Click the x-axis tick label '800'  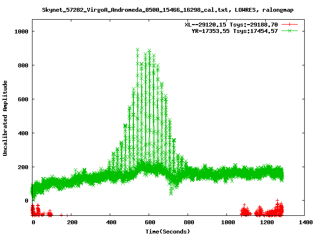pos(189,222)
